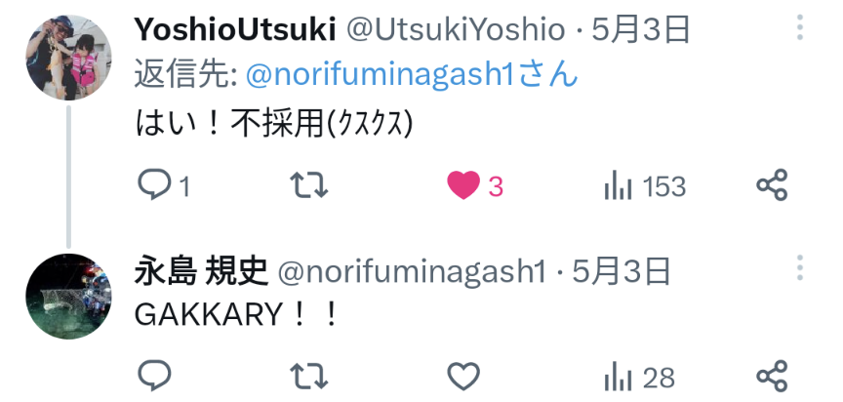This screenshot has height=402, width=843.
Task: Retweet YoshioUtsuki's tweet
Action: pyautogui.click(x=308, y=185)
